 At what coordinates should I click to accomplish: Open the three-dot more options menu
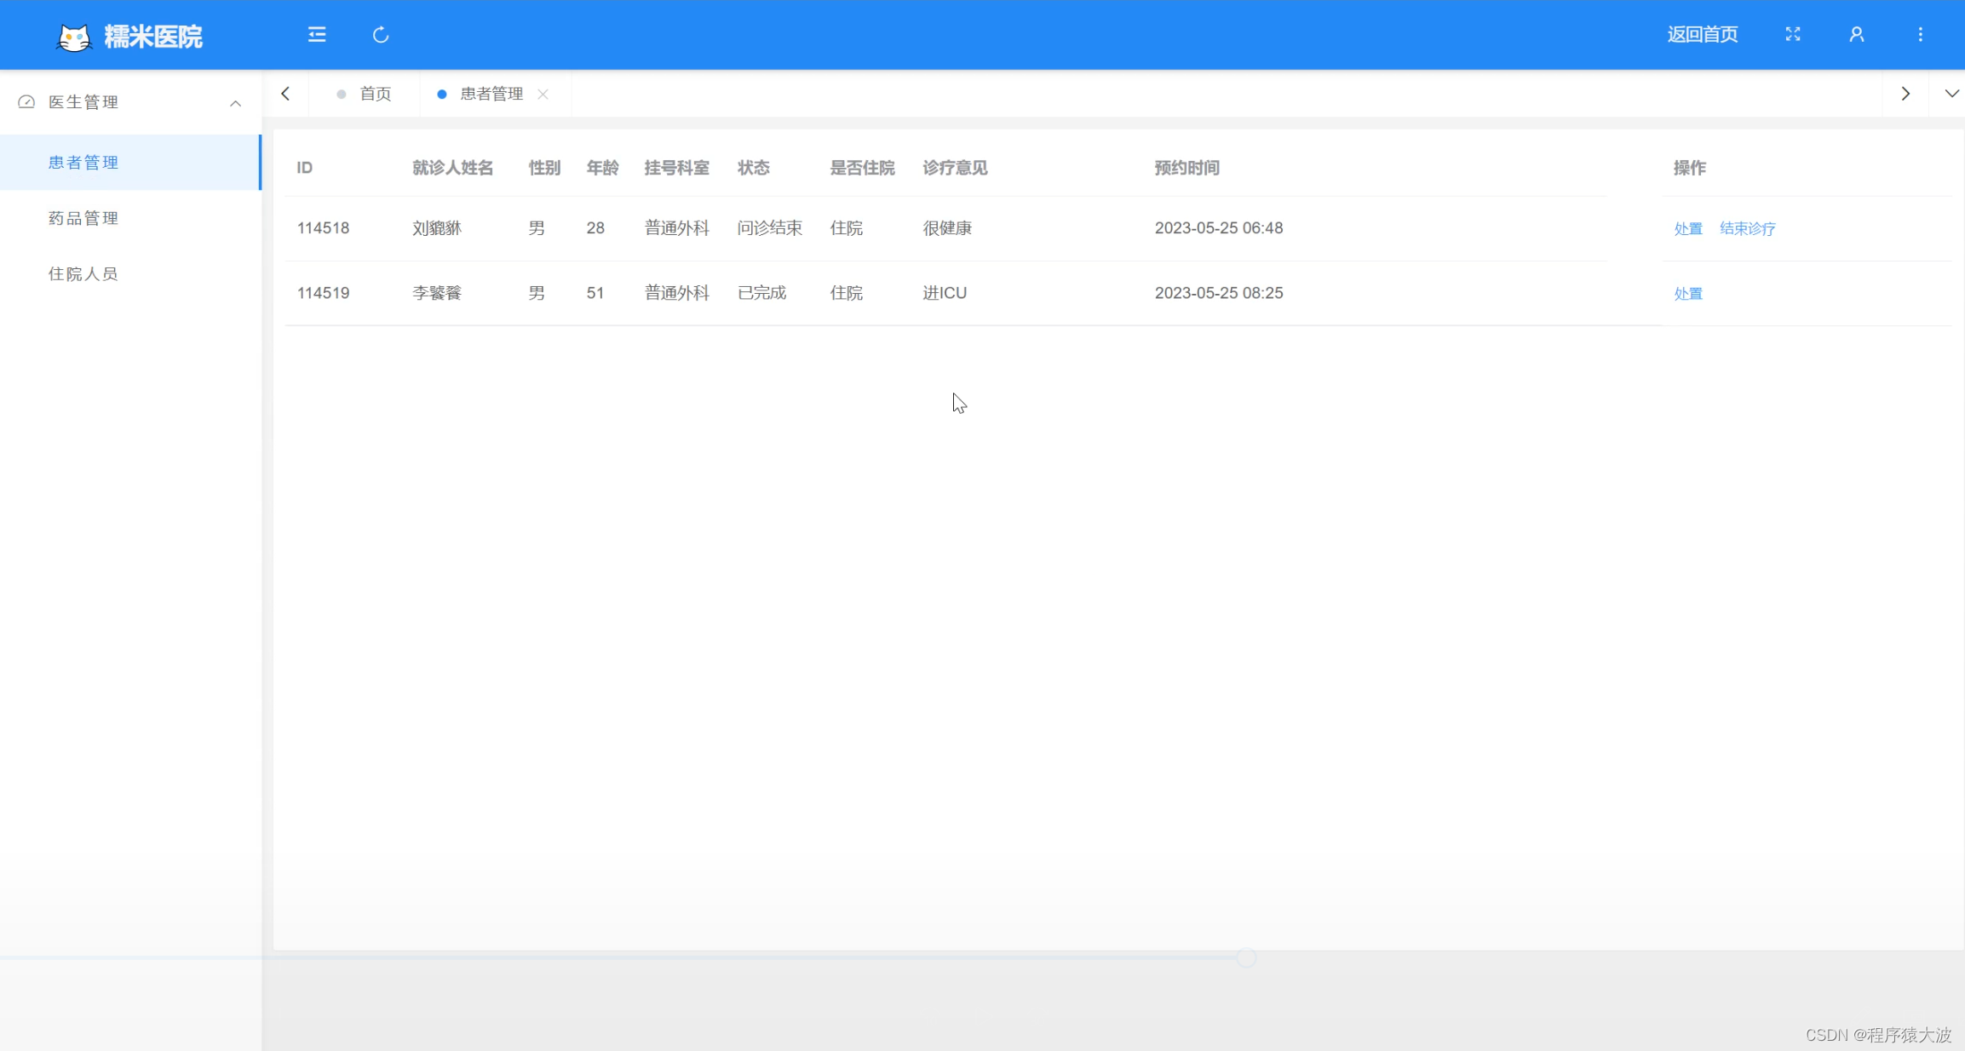pyautogui.click(x=1920, y=35)
